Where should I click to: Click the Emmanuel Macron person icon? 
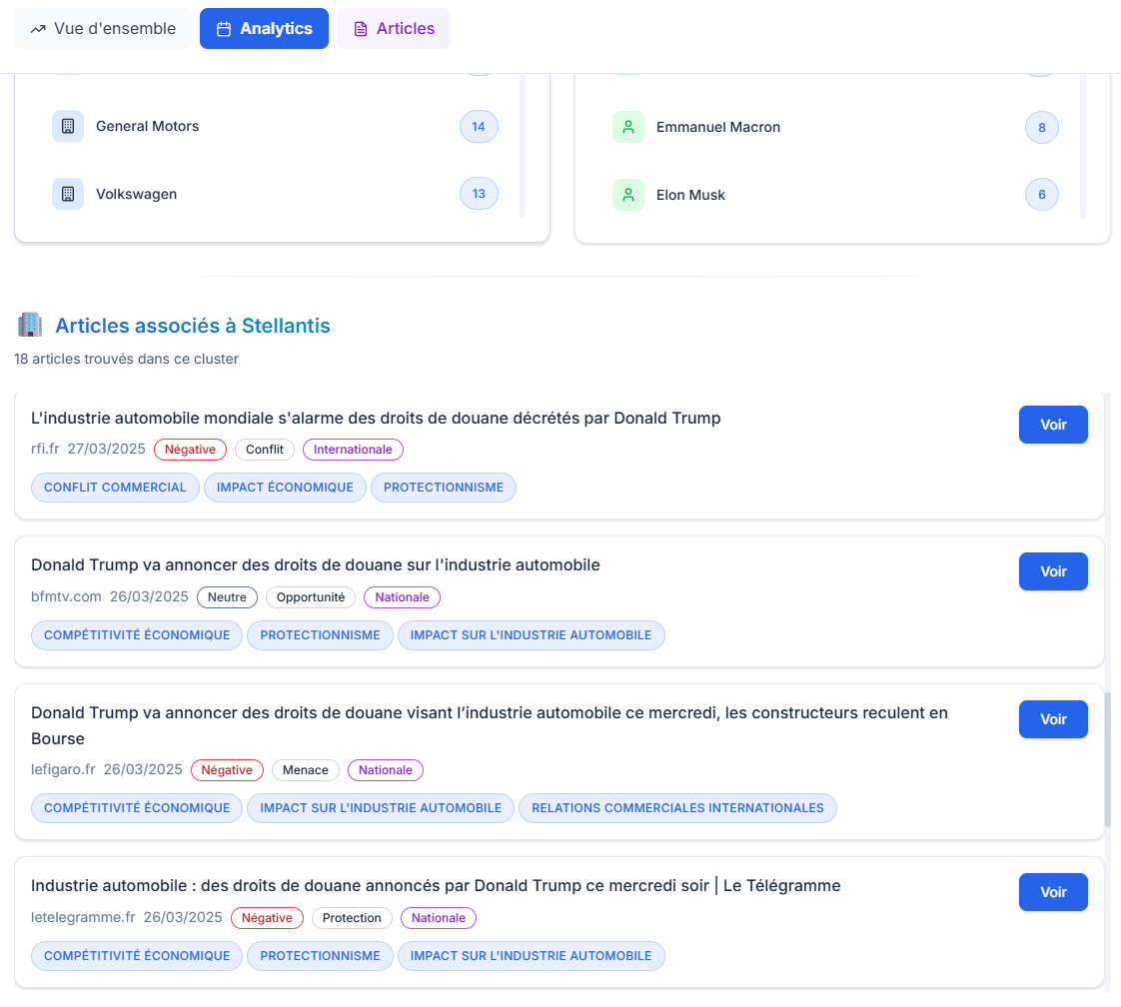point(628,127)
